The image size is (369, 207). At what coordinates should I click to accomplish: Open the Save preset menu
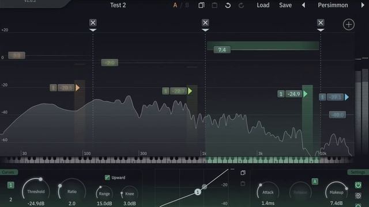285,5
